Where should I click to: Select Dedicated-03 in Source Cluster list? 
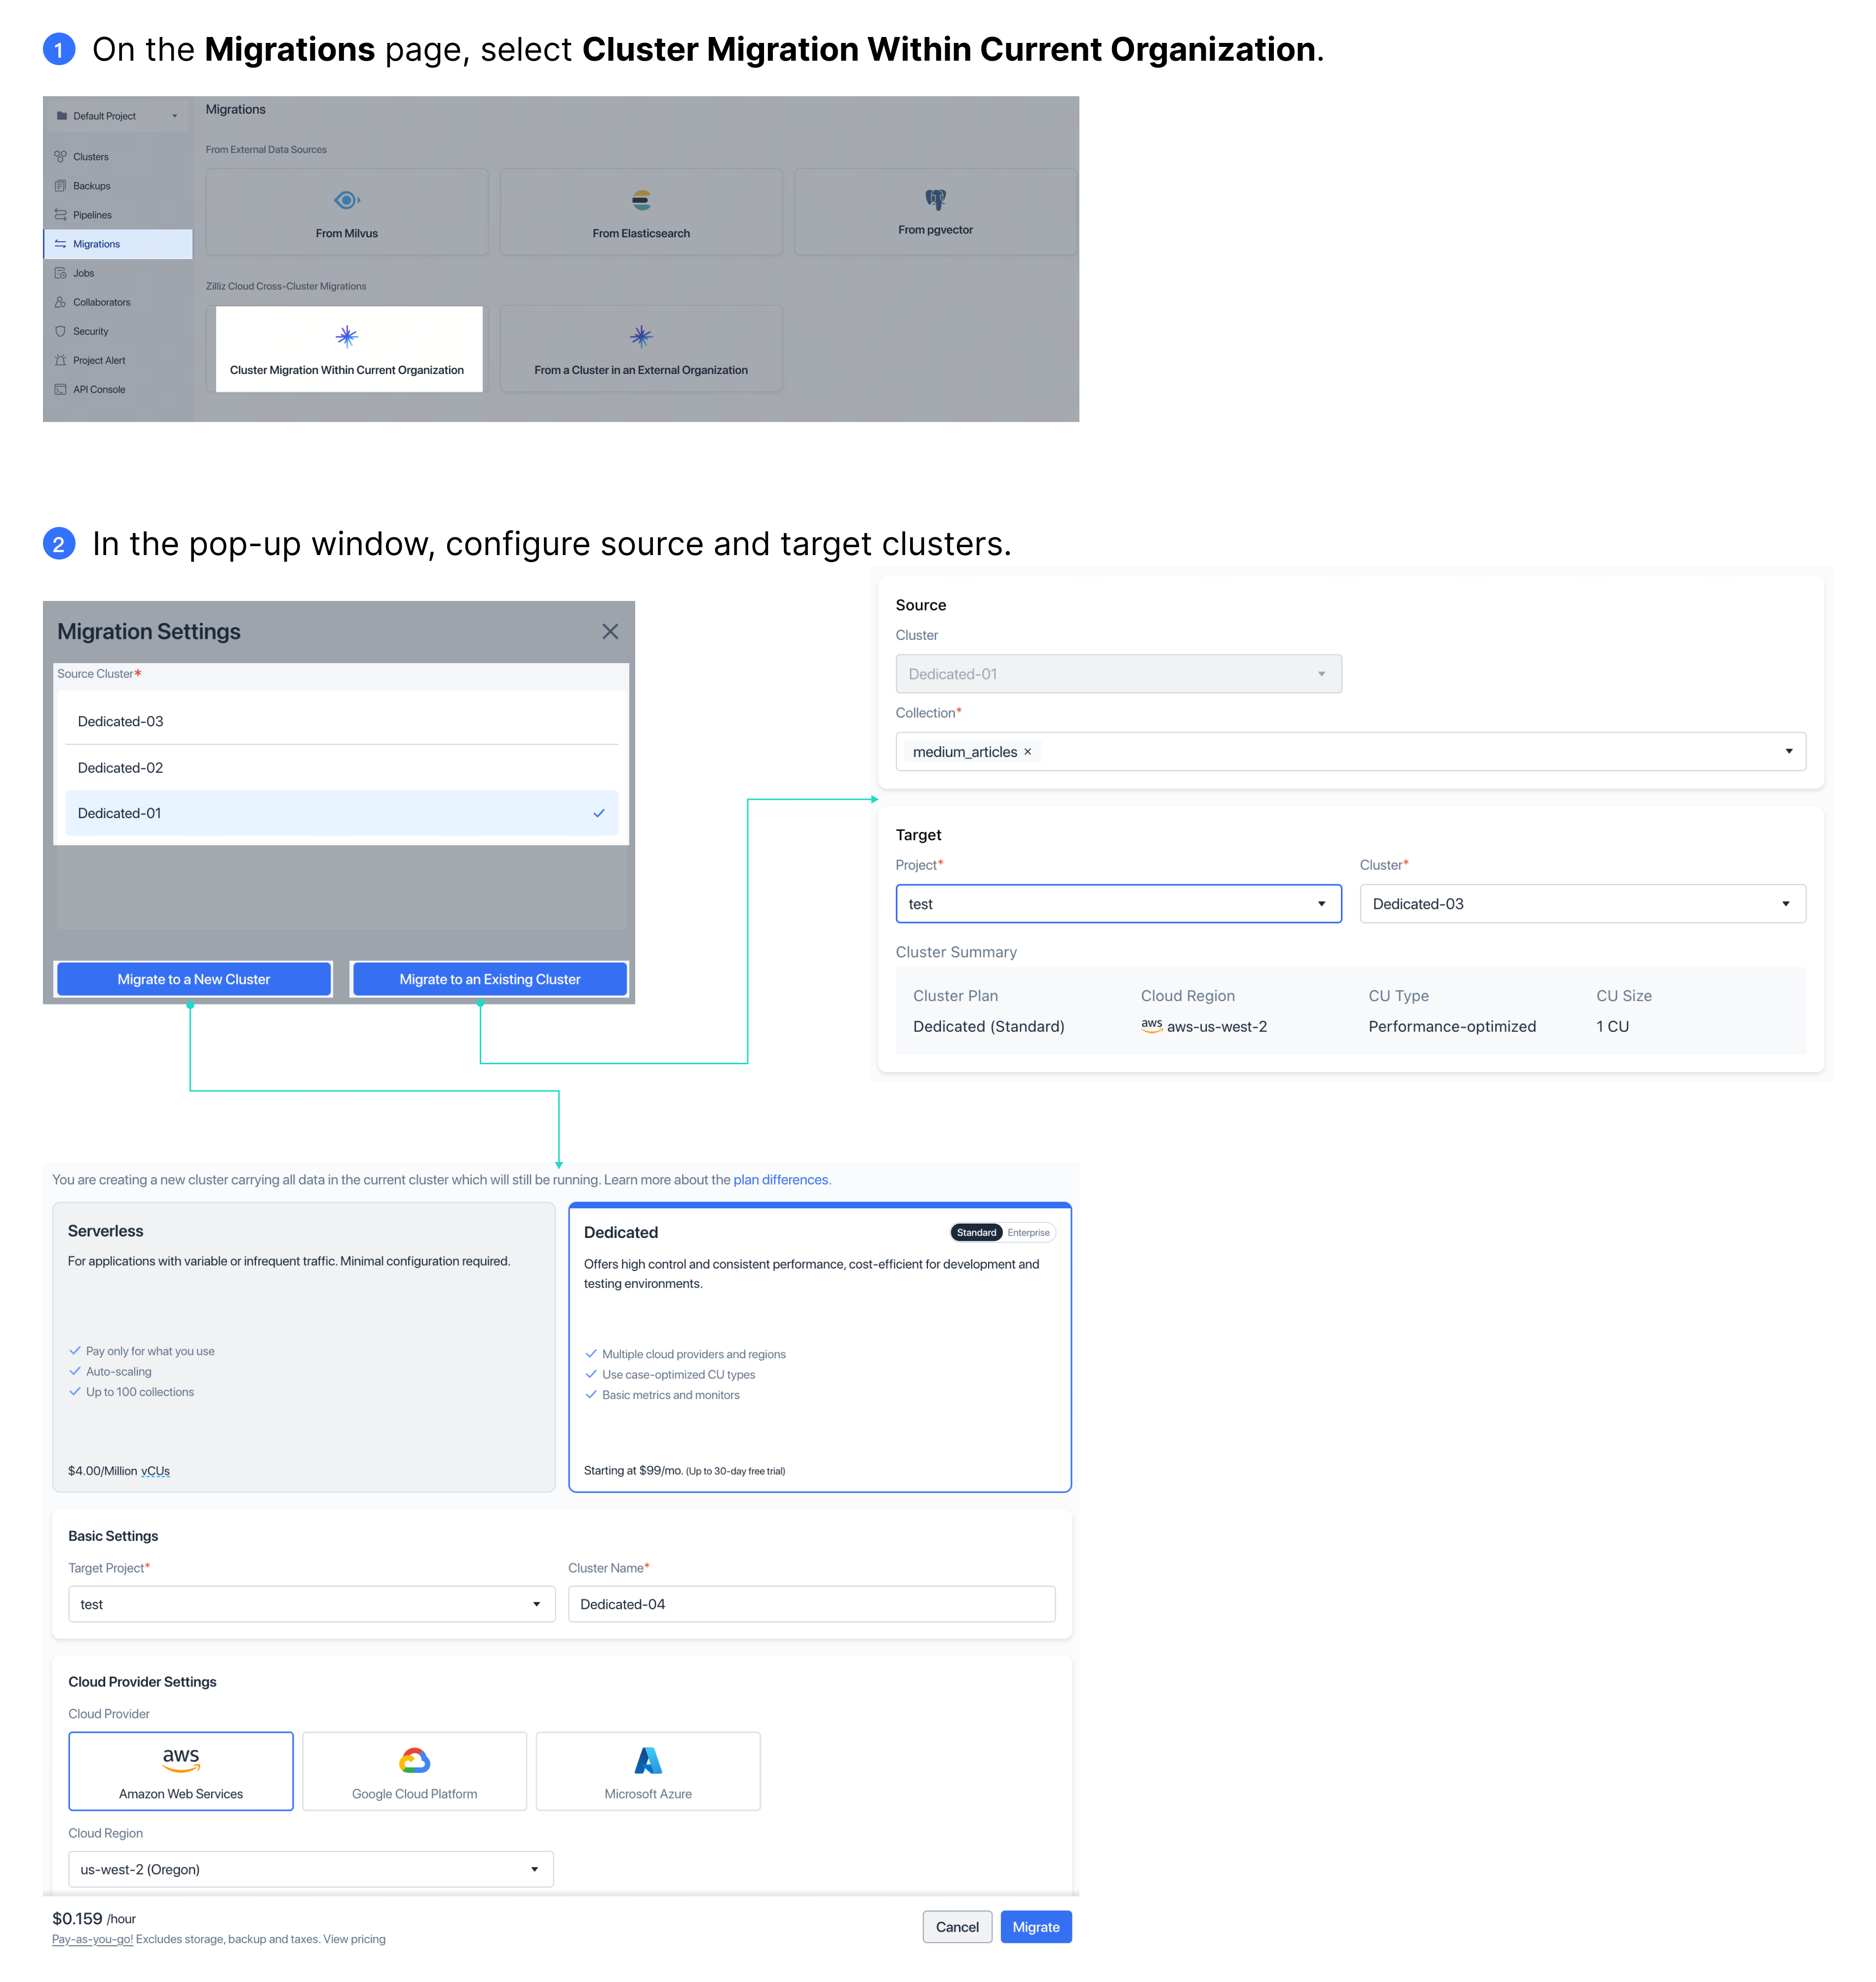(x=342, y=722)
